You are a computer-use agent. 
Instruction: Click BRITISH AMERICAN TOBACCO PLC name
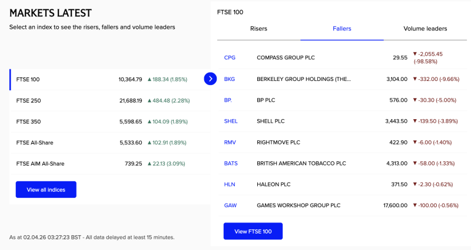pyautogui.click(x=301, y=163)
